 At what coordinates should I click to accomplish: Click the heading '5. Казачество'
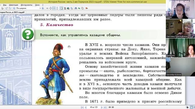[57, 25]
